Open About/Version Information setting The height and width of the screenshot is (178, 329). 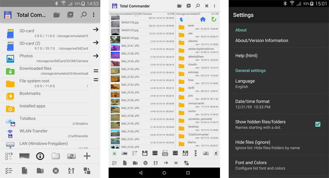[x=279, y=41]
